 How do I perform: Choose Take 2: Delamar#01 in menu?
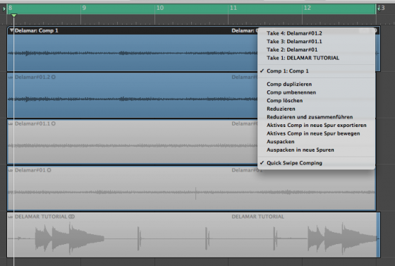coord(317,49)
